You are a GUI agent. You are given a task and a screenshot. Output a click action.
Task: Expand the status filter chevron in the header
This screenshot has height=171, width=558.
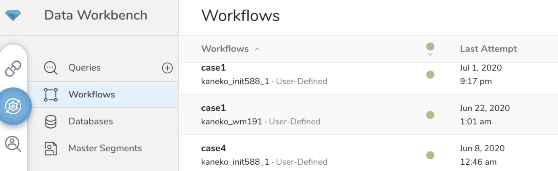point(430,54)
